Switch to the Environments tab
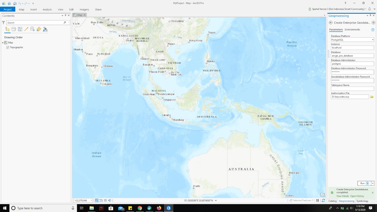 point(352,30)
